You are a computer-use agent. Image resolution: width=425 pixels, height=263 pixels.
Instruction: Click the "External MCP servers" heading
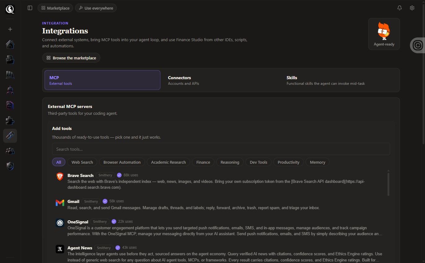[70, 106]
